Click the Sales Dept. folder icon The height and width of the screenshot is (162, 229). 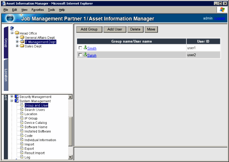click(22, 46)
